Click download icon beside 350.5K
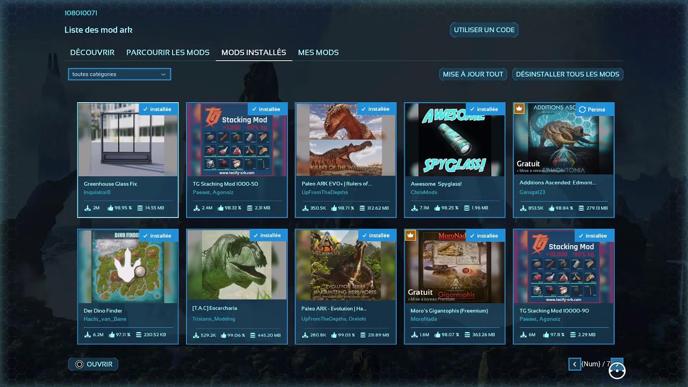 click(x=306, y=208)
